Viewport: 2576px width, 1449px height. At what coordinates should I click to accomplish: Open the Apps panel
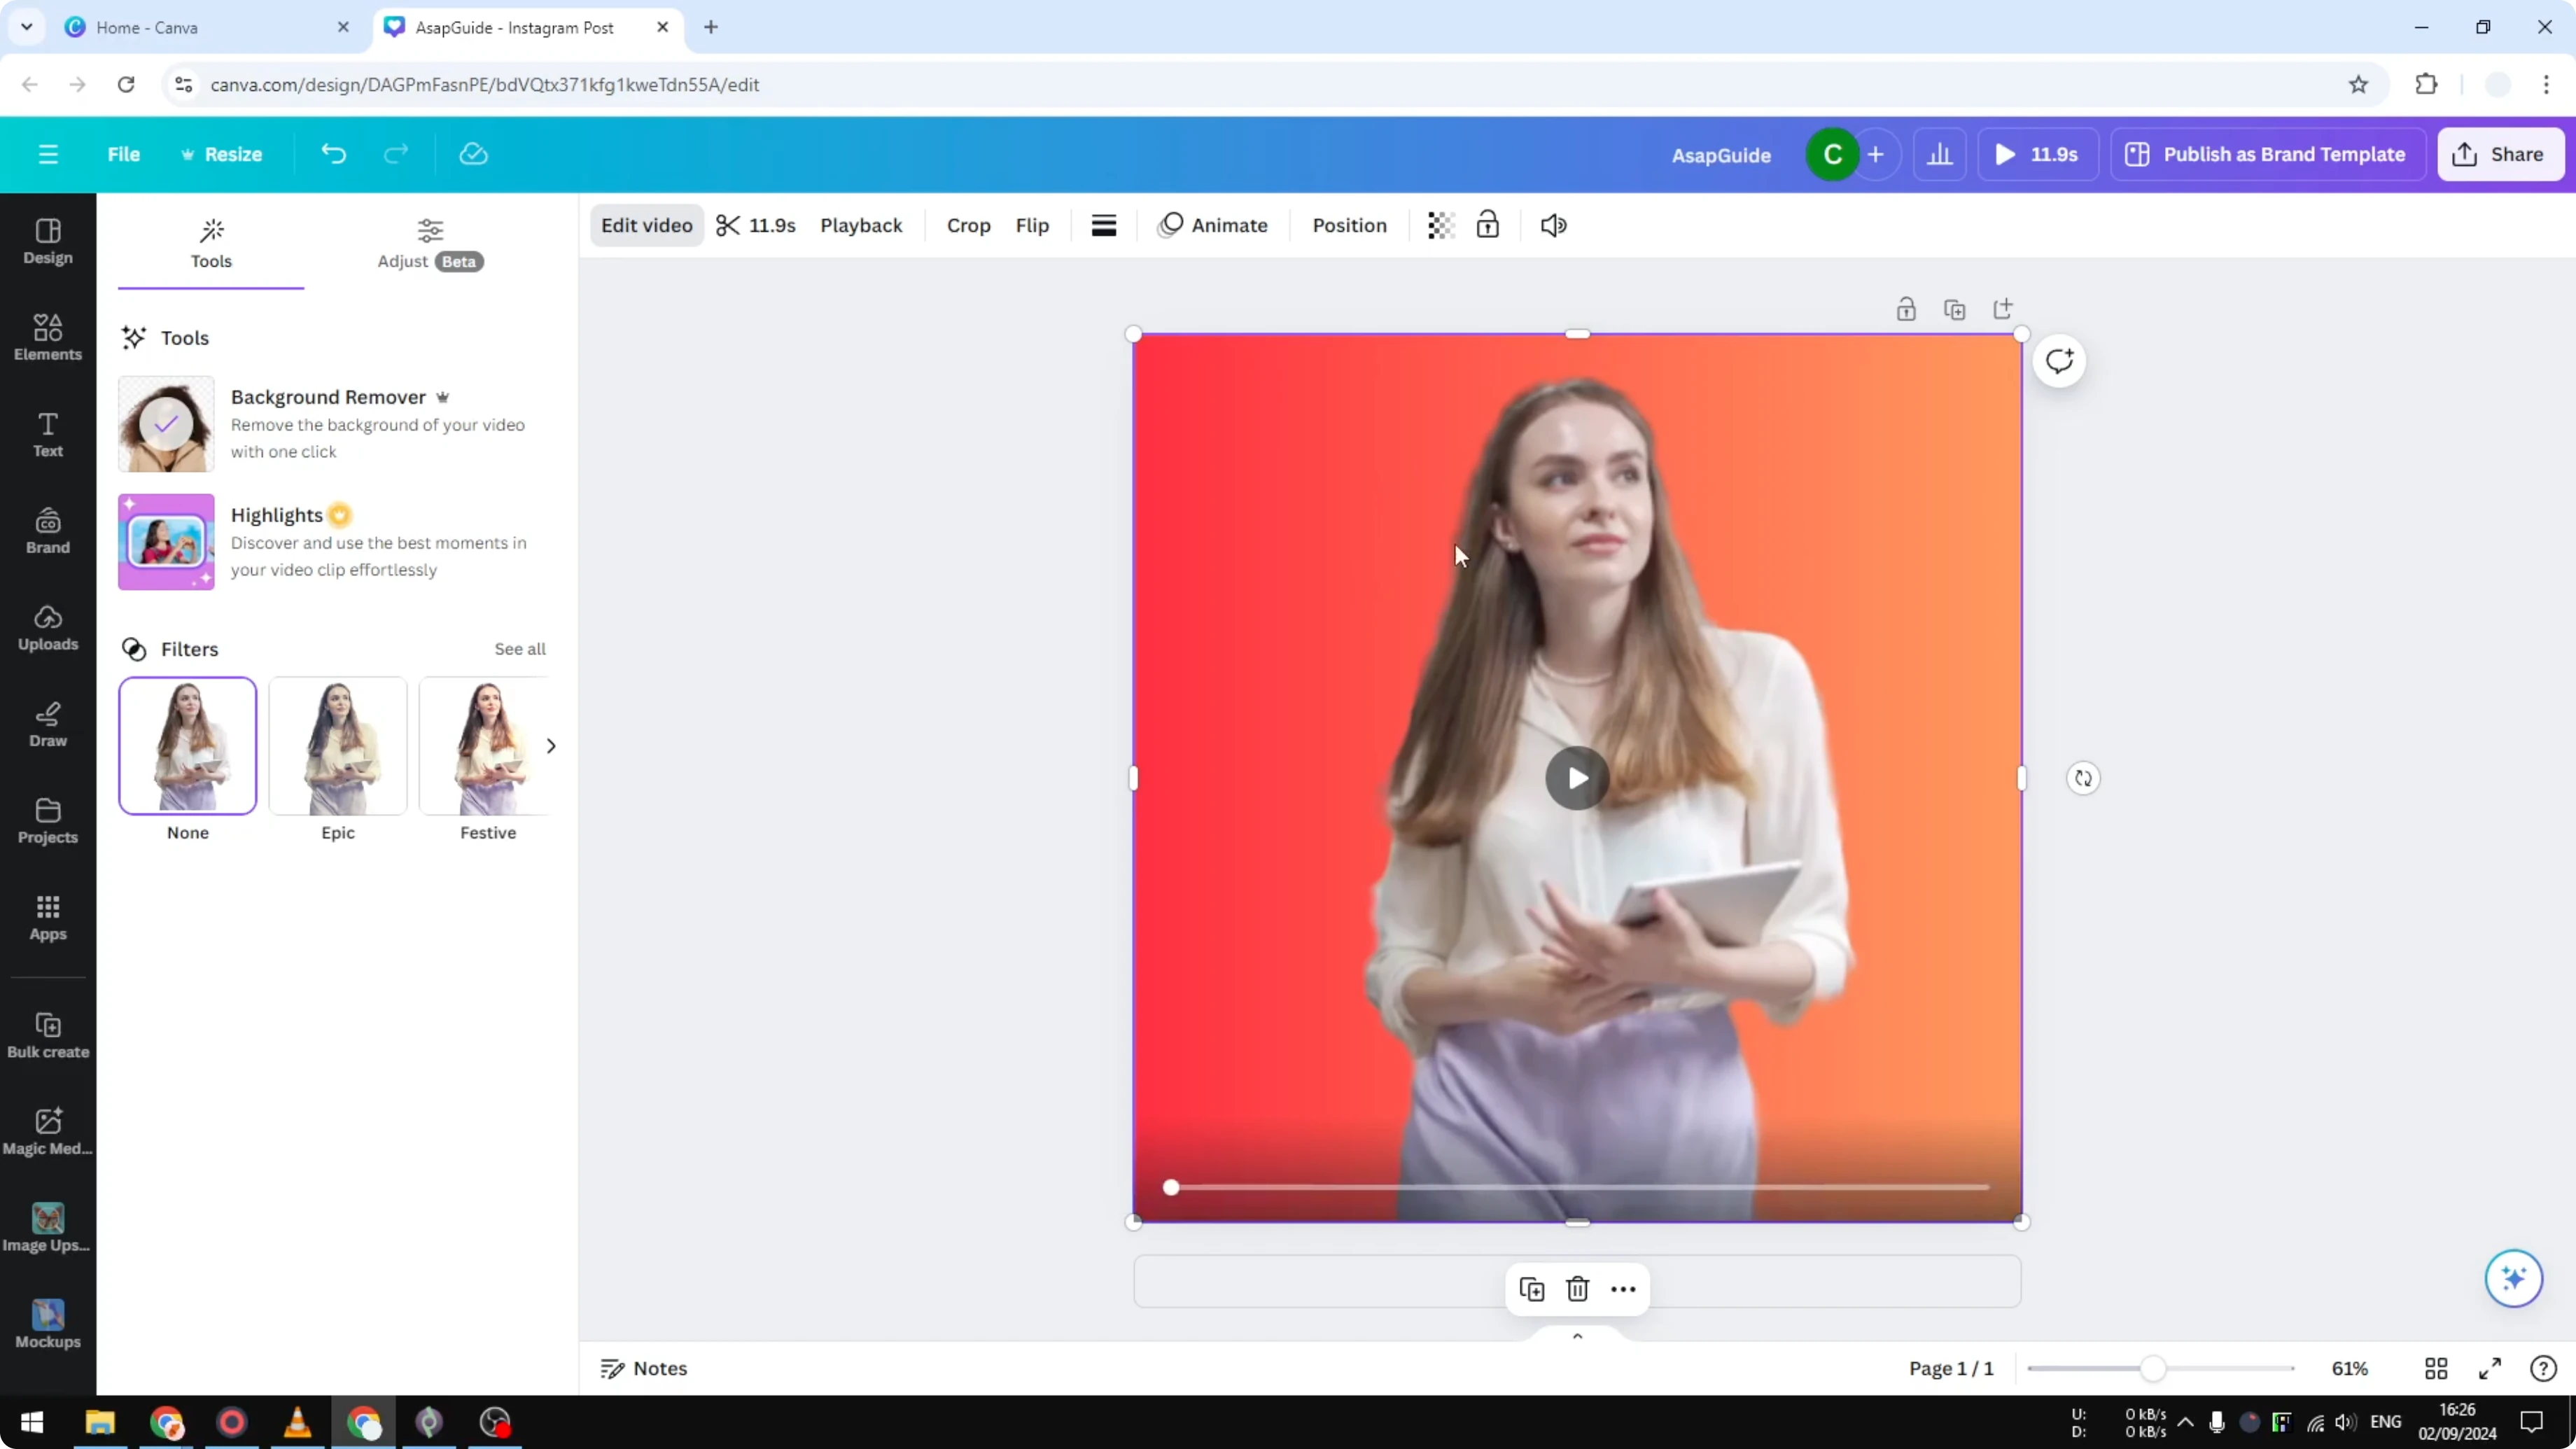[x=48, y=918]
